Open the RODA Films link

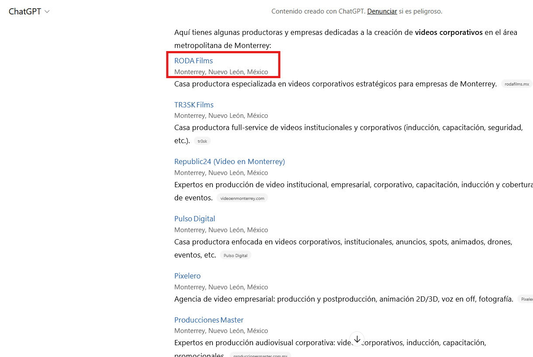click(193, 61)
